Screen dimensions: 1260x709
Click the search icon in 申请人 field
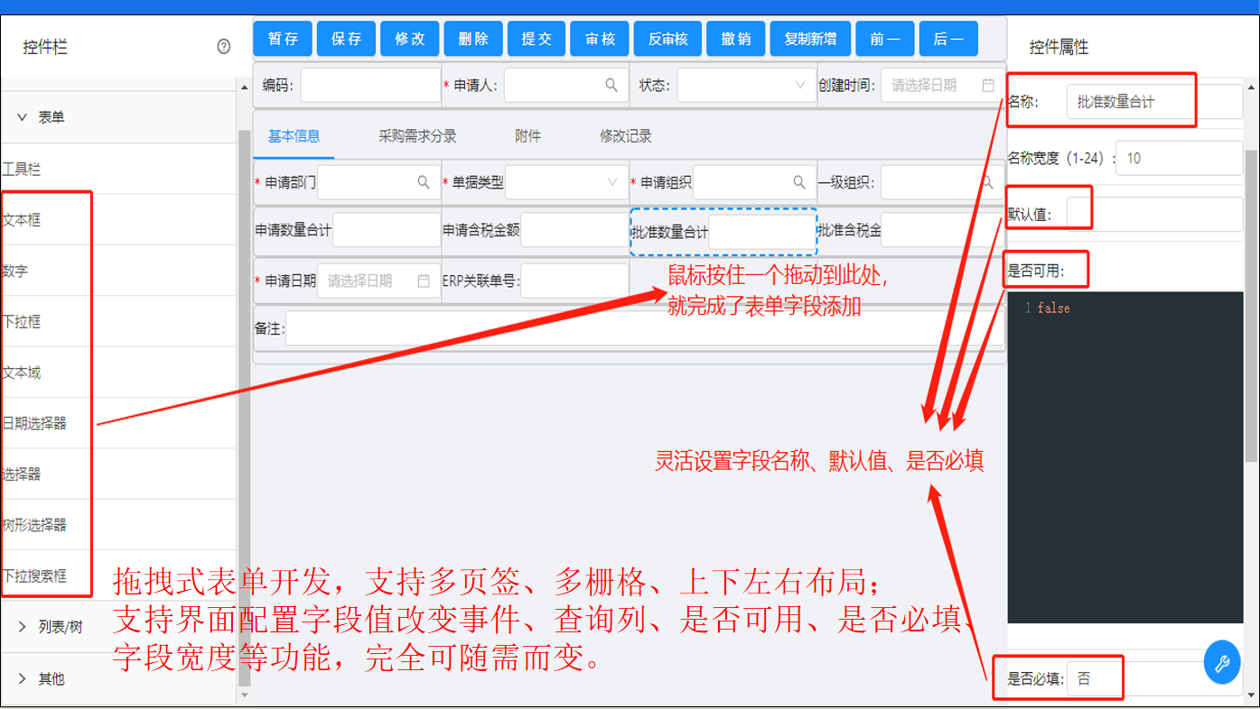coord(611,85)
